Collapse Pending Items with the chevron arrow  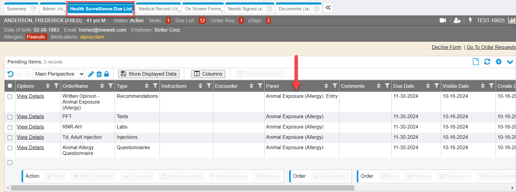510,62
